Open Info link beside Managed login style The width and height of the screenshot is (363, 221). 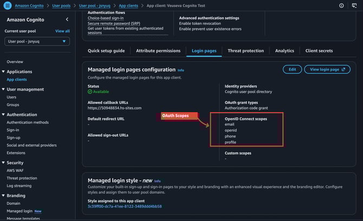coord(158,181)
